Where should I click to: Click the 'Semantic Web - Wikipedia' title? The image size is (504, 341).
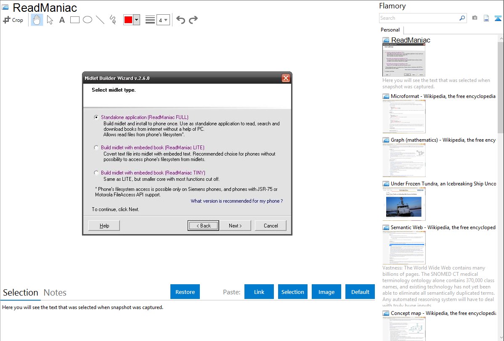[x=443, y=227]
